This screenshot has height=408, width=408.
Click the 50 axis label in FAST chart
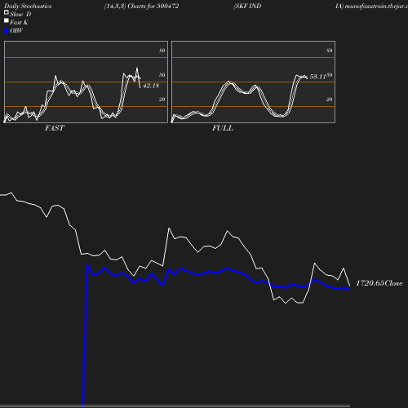pos(162,75)
